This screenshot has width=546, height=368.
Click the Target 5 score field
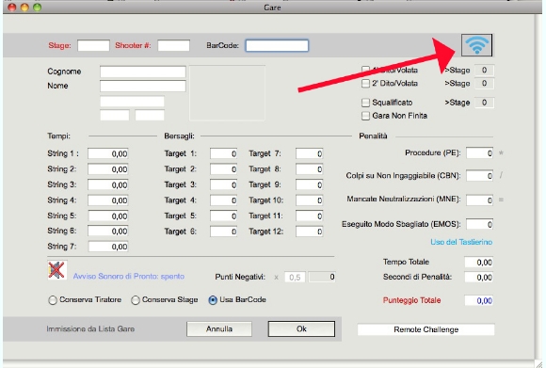pos(223,216)
